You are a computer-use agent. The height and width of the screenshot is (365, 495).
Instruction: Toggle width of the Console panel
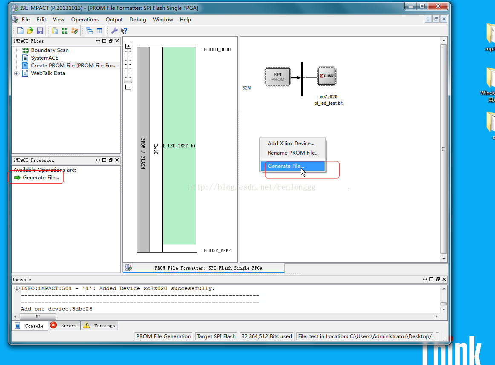(x=425, y=279)
